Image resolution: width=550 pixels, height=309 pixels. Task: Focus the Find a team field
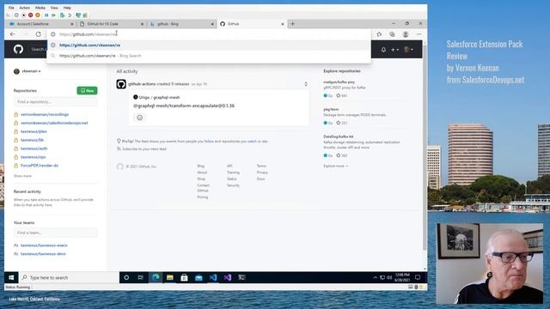click(55, 233)
